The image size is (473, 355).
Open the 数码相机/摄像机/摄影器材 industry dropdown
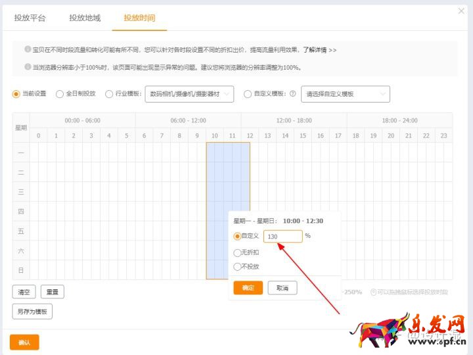[189, 94]
